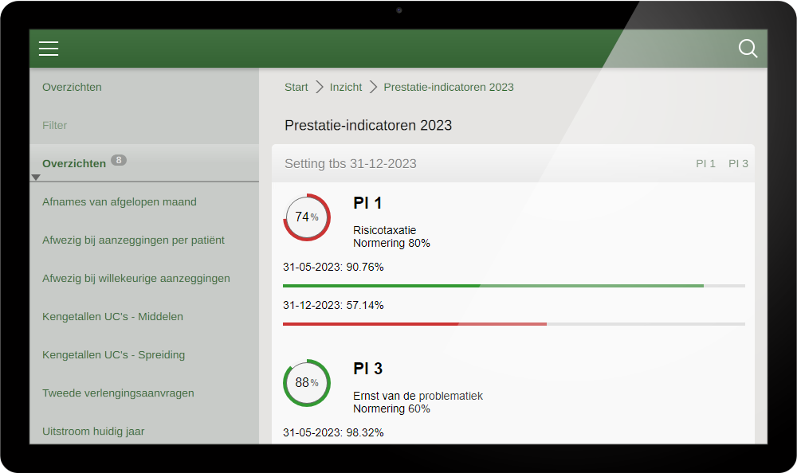Jump to PI 1 anchor link

705,163
